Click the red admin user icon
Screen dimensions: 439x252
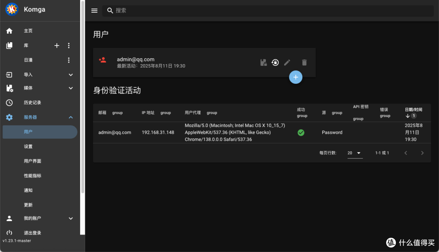102,60
